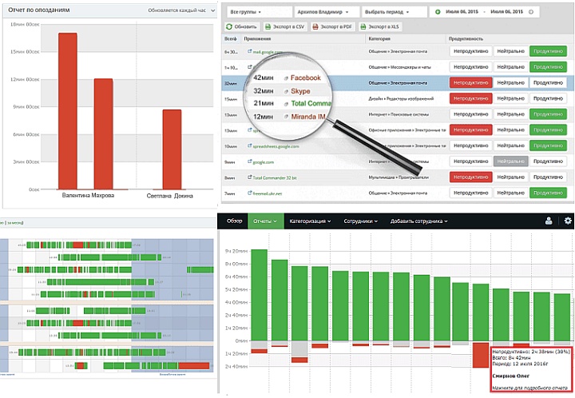Sort by the Всего column header
575x398 pixels.
coord(231,38)
